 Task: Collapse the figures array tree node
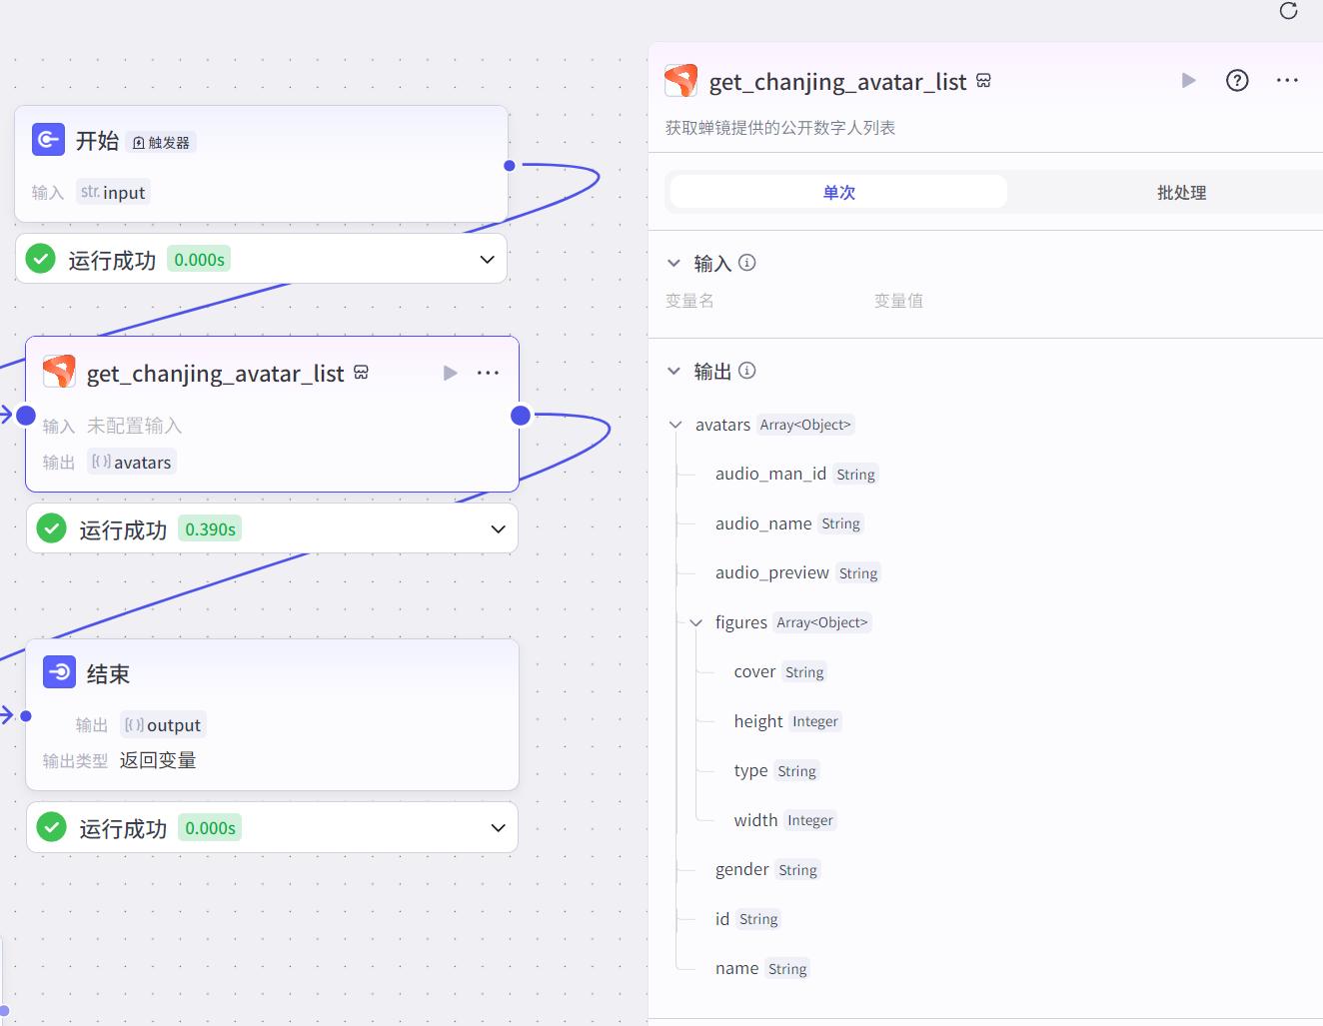[x=696, y=623]
